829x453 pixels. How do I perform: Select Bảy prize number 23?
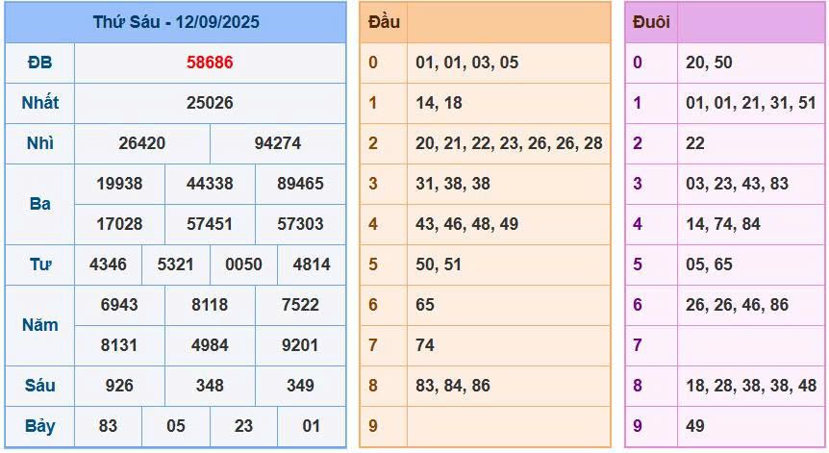click(x=243, y=426)
